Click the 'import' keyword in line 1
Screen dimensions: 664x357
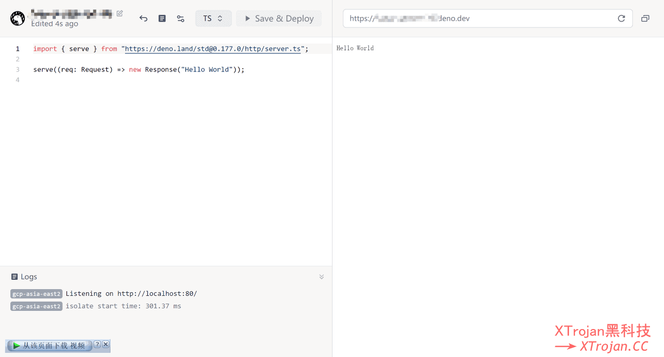click(45, 49)
